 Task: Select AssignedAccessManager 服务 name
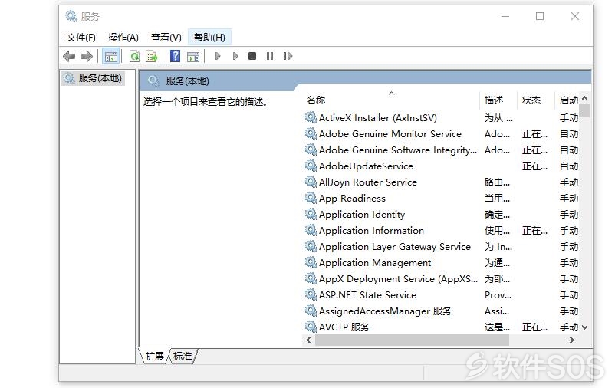coord(385,311)
